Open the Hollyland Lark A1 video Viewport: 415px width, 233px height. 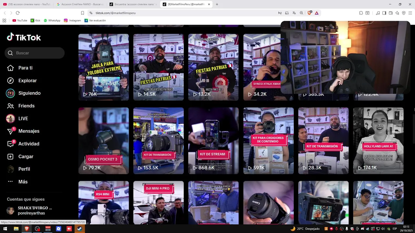[378, 141]
